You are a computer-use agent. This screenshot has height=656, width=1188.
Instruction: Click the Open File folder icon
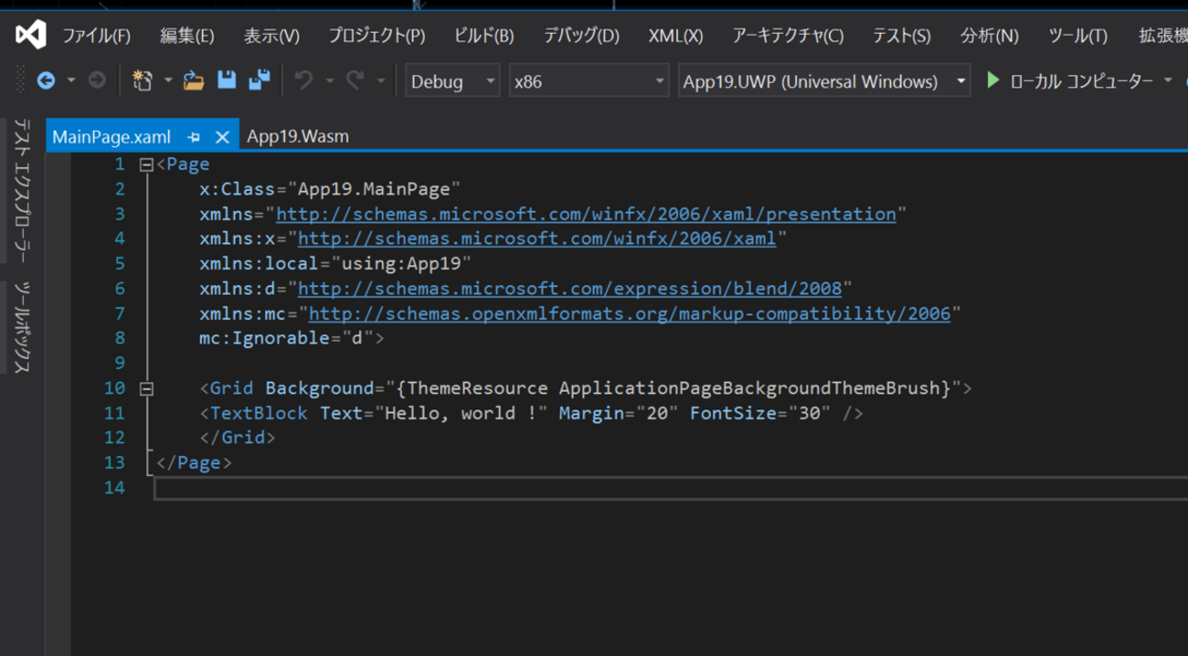point(194,81)
